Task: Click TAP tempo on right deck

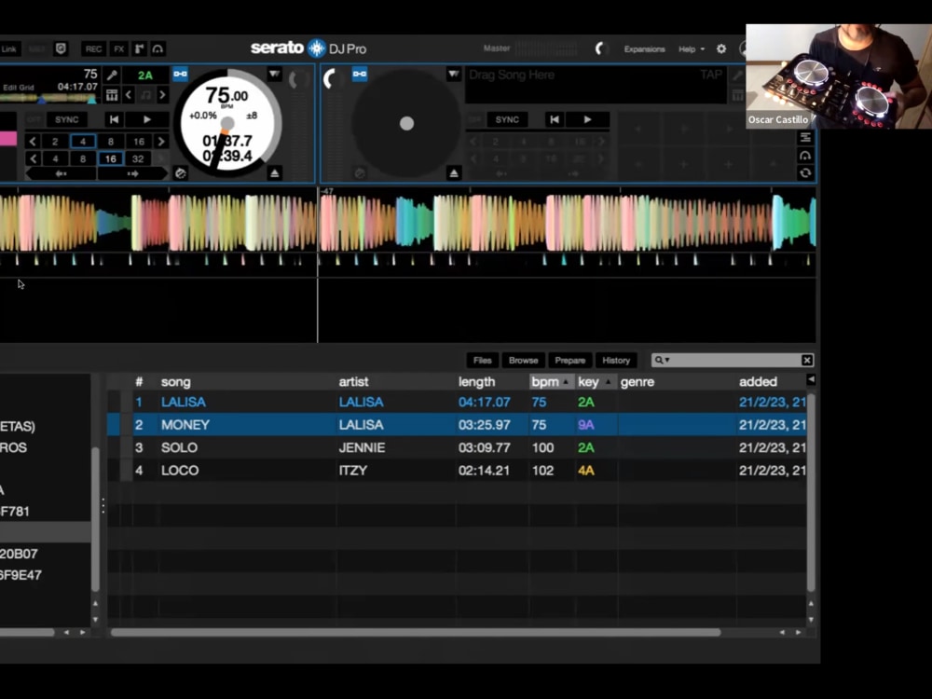Action: 711,75
